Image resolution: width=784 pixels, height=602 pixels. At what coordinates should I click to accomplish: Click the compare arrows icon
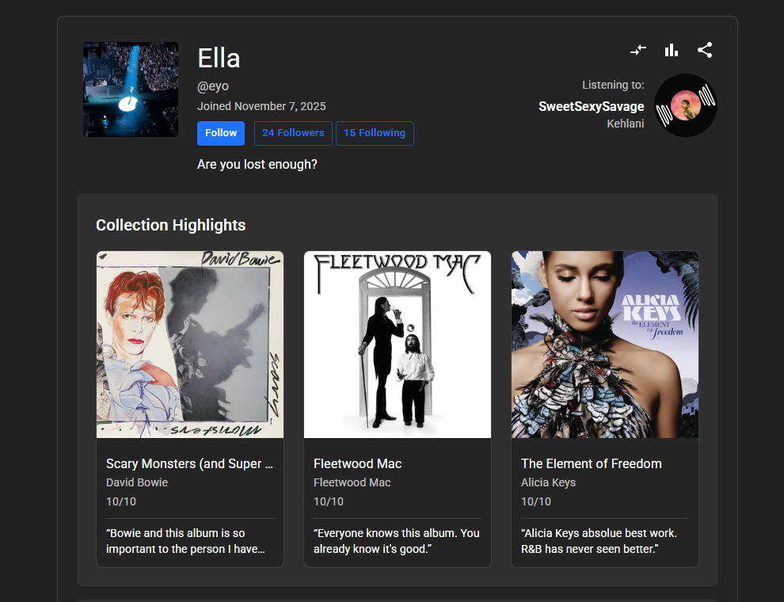pyautogui.click(x=638, y=50)
